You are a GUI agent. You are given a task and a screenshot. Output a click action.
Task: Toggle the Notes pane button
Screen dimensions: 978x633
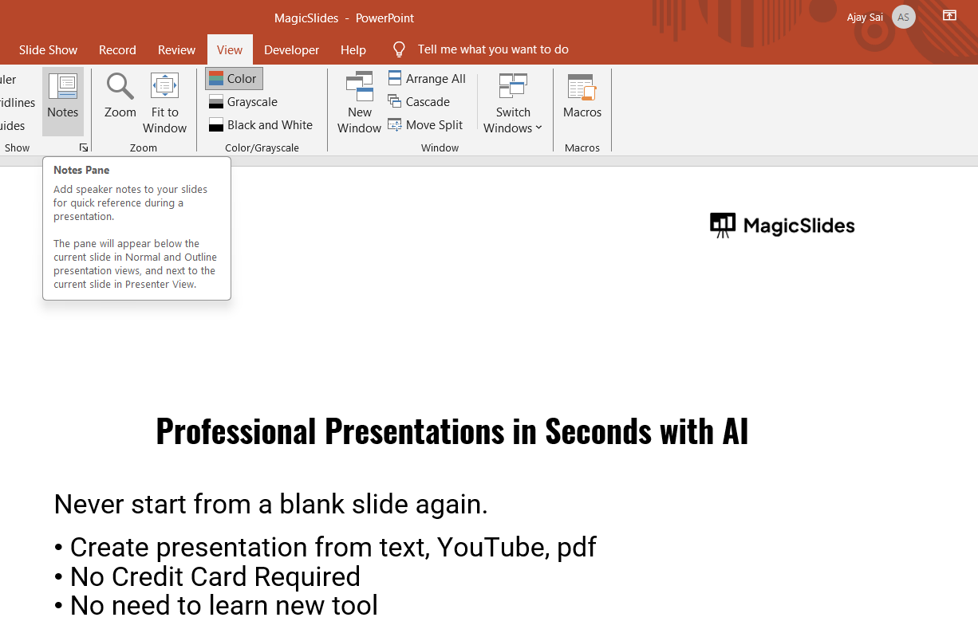coord(63,101)
